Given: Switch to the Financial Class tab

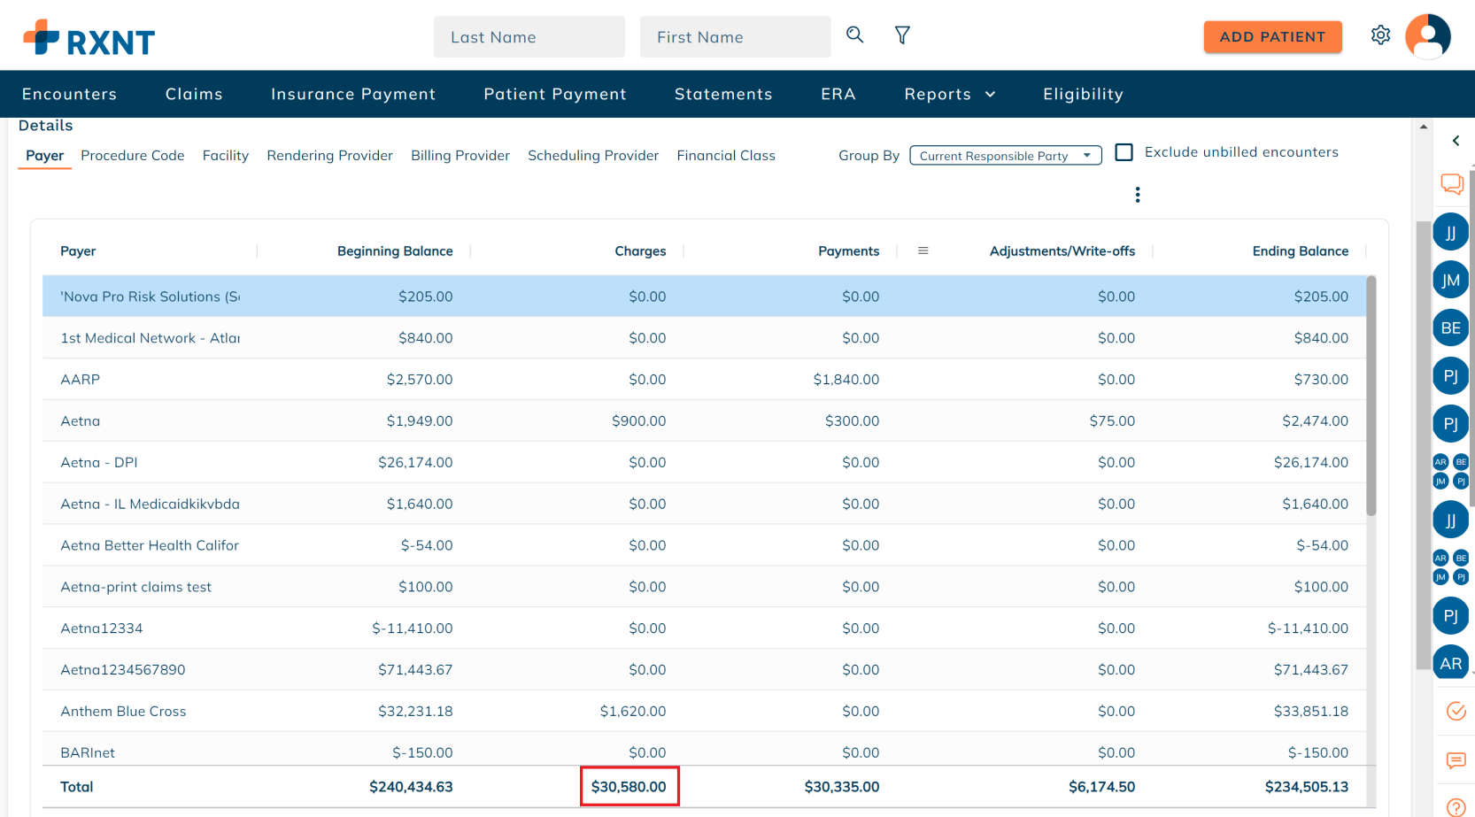Looking at the screenshot, I should (x=726, y=156).
